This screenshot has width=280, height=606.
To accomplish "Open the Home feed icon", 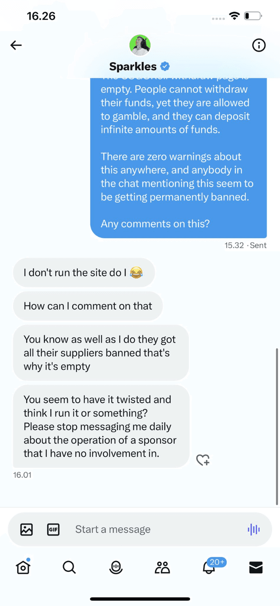I will pos(23,567).
